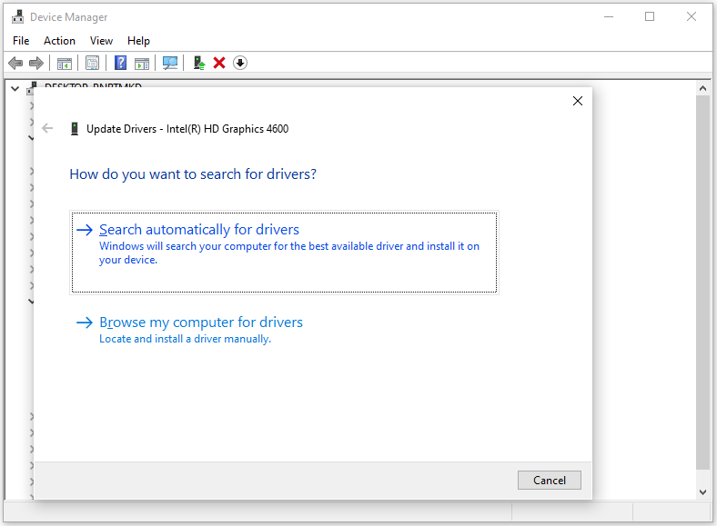This screenshot has width=717, height=526.
Task: Click scrollbar down arrow in device tree
Action: click(702, 492)
